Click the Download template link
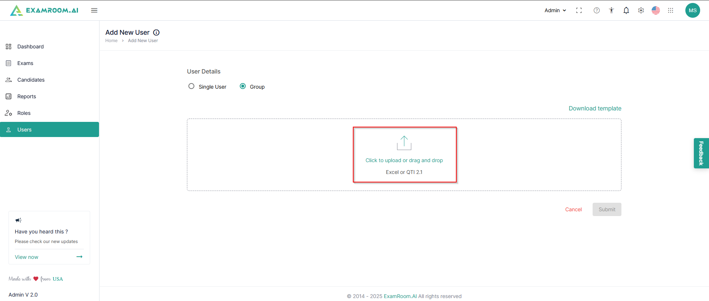This screenshot has width=709, height=301. [x=595, y=108]
